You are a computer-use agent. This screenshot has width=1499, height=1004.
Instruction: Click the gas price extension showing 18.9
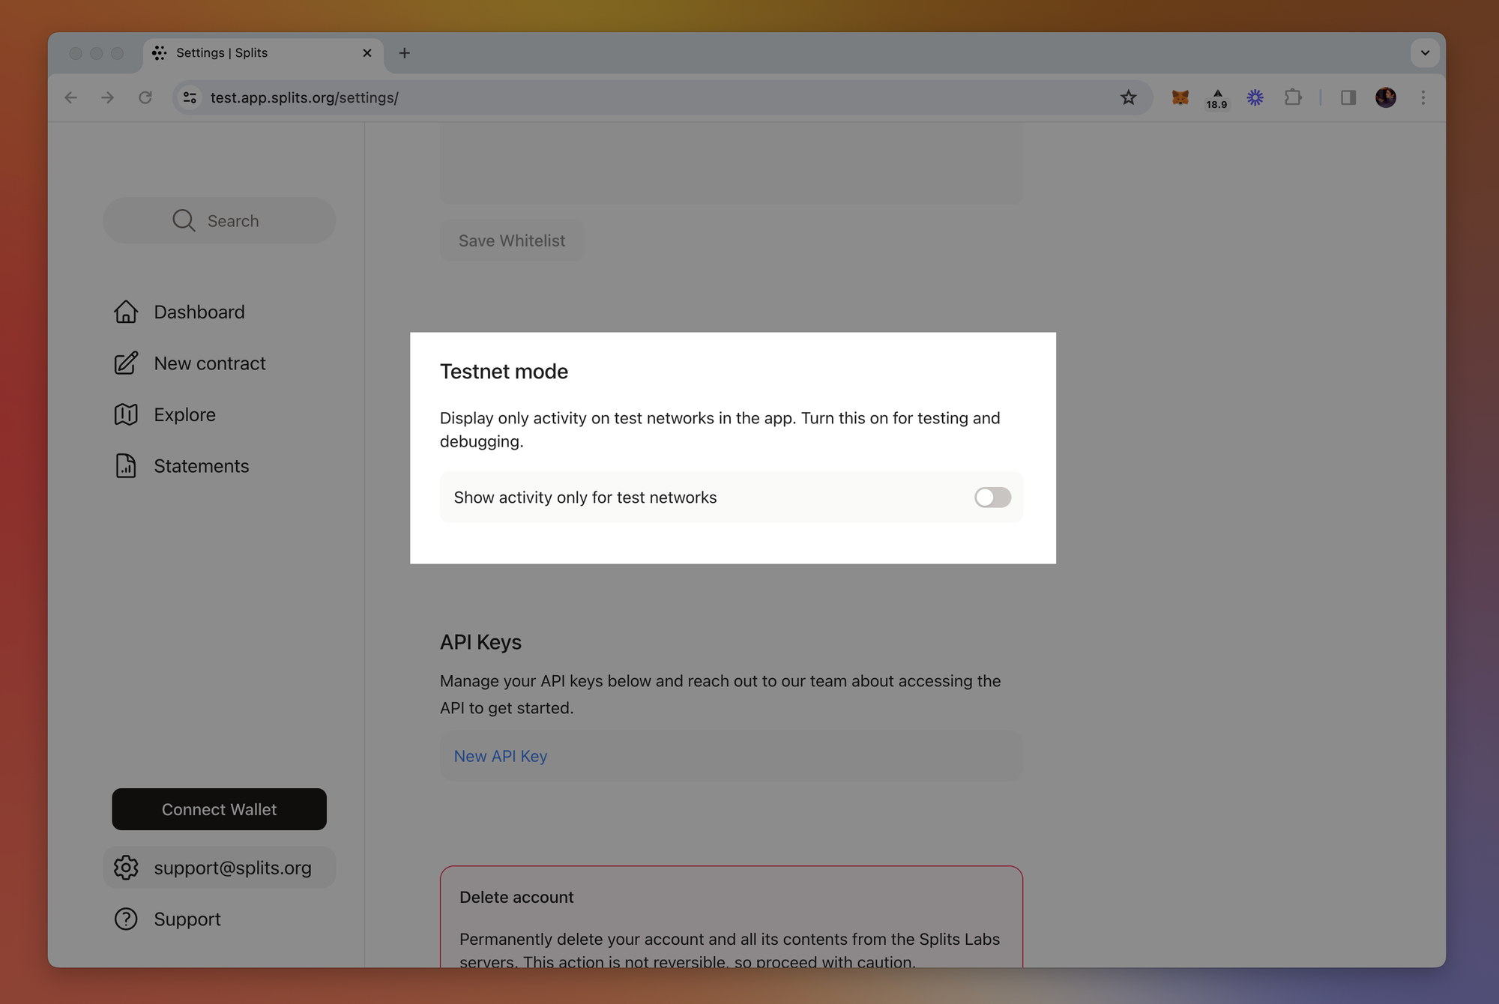1217,97
